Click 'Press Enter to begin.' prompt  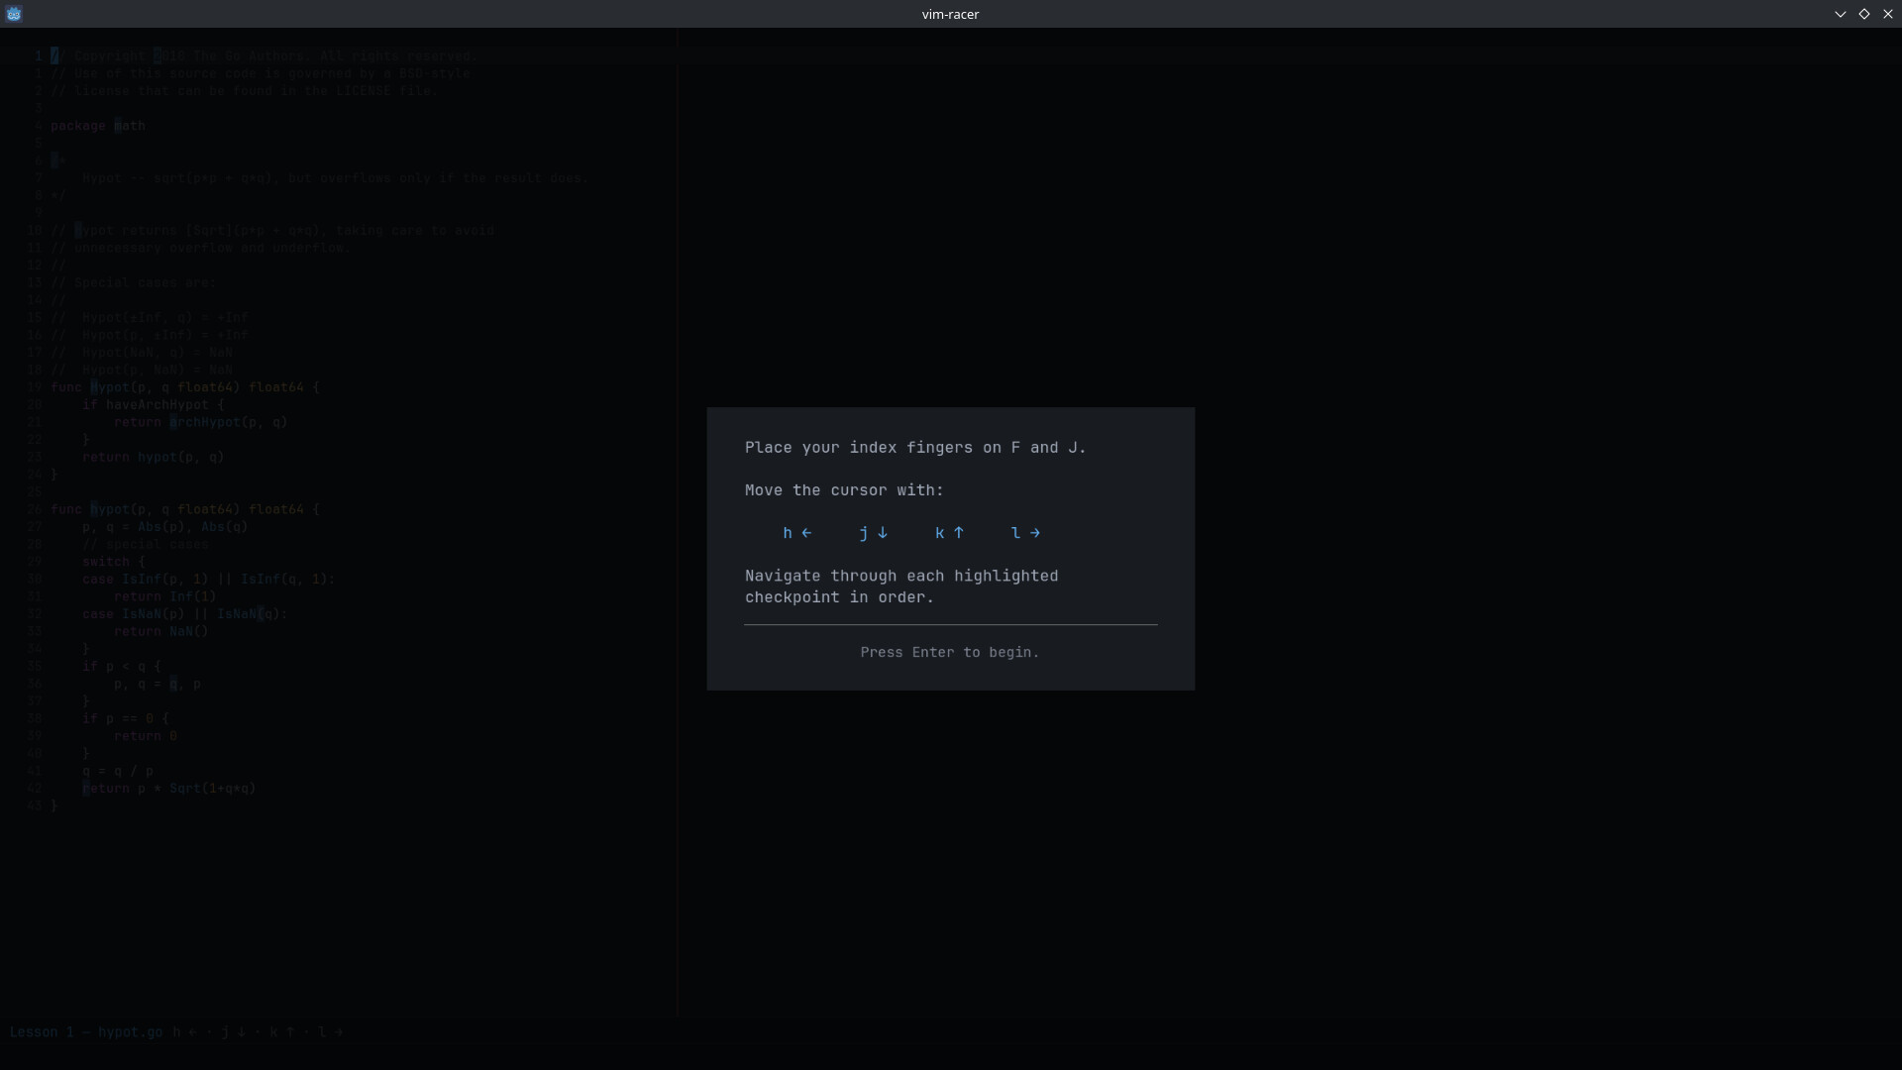point(950,652)
